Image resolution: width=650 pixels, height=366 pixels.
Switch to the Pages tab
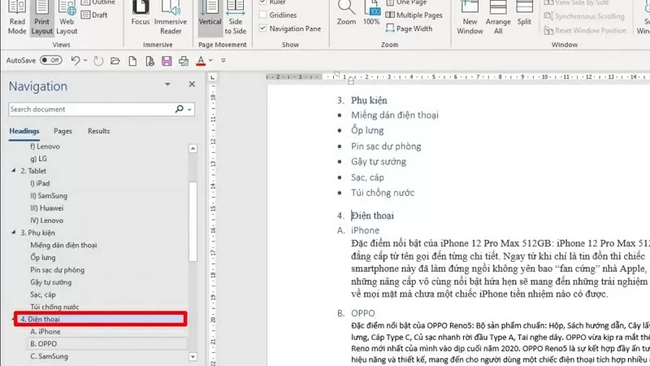(63, 131)
